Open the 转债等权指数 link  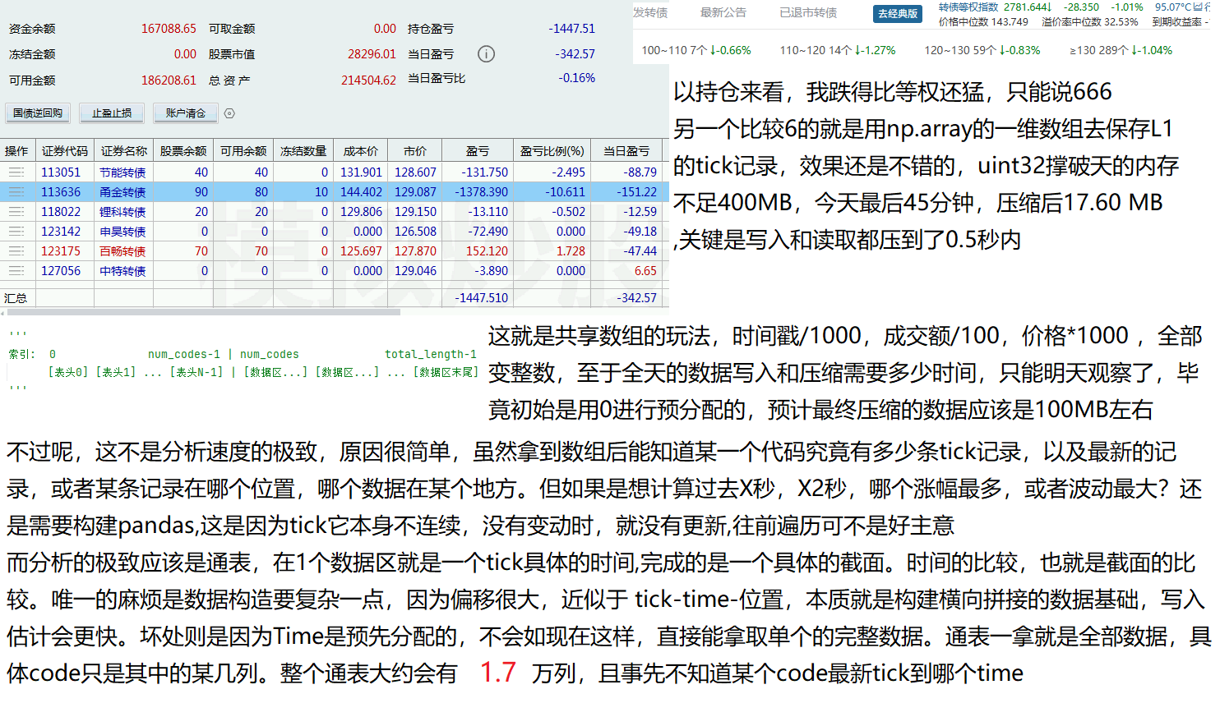tap(968, 7)
